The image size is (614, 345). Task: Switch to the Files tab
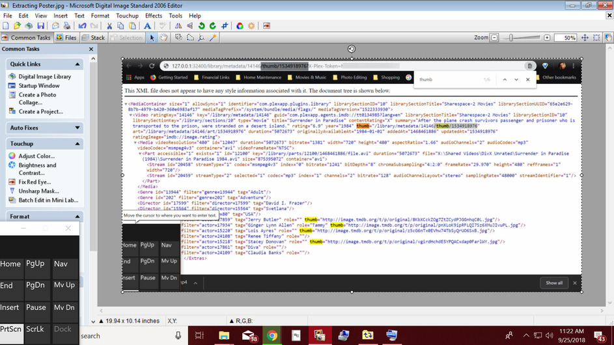pyautogui.click(x=66, y=38)
